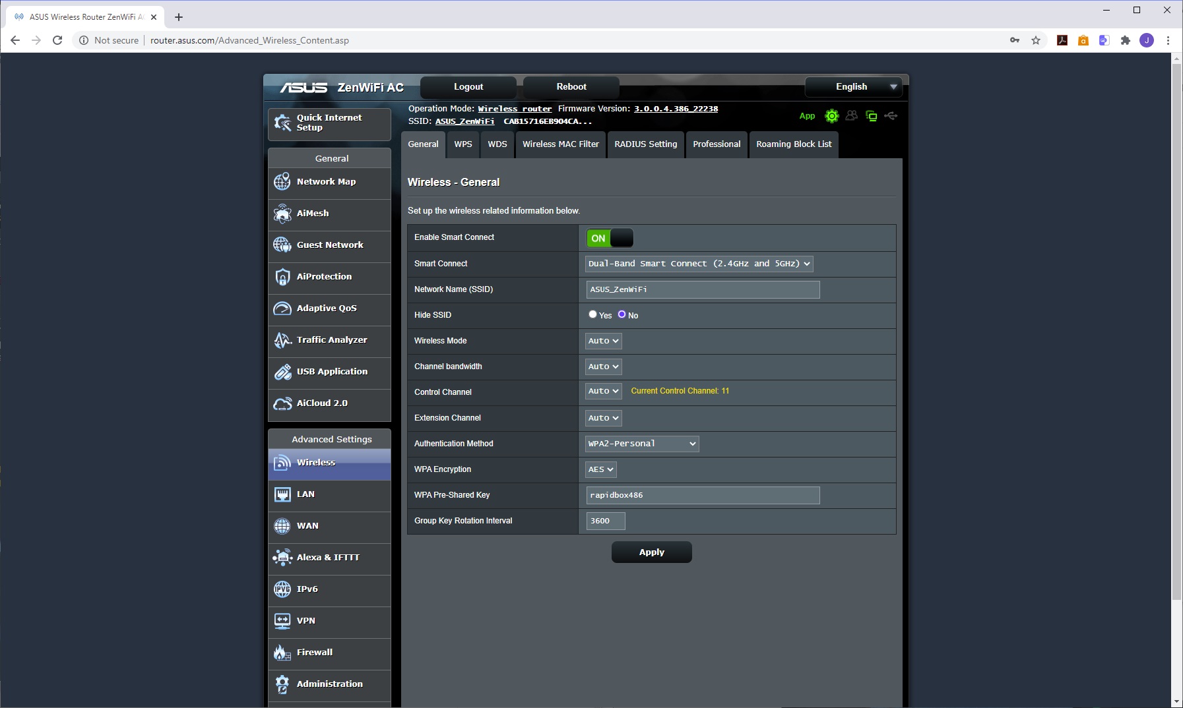
Task: Select the Traffic Analyzer icon
Action: pyautogui.click(x=282, y=340)
